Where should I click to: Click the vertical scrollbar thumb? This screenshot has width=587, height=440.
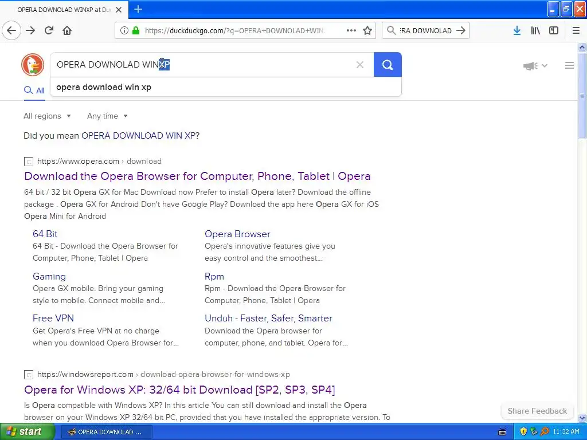582,96
